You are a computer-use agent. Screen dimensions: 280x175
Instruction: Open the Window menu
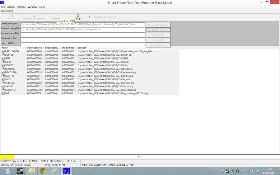click(x=32, y=7)
